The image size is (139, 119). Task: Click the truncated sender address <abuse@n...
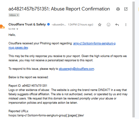(59, 24)
